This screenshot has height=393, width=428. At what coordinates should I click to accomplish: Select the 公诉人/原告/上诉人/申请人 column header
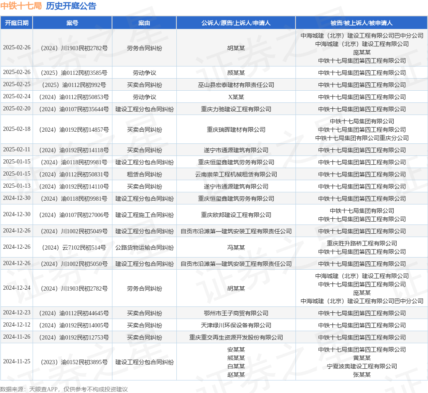pyautogui.click(x=236, y=23)
